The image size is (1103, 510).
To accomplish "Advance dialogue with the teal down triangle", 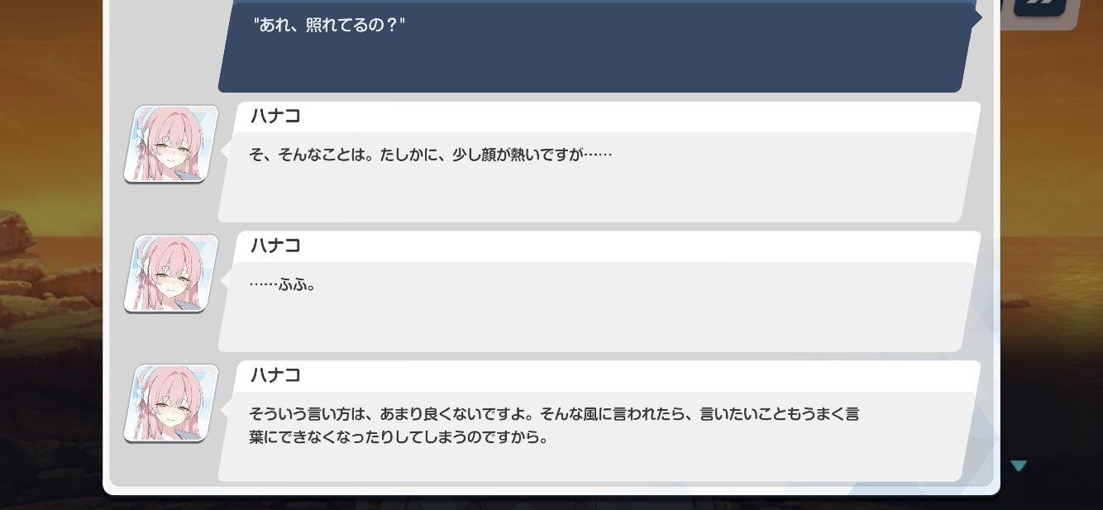I will click(1019, 466).
